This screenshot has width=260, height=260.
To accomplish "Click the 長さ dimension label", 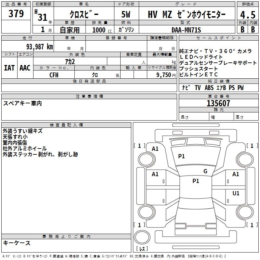I will (185, 117).
